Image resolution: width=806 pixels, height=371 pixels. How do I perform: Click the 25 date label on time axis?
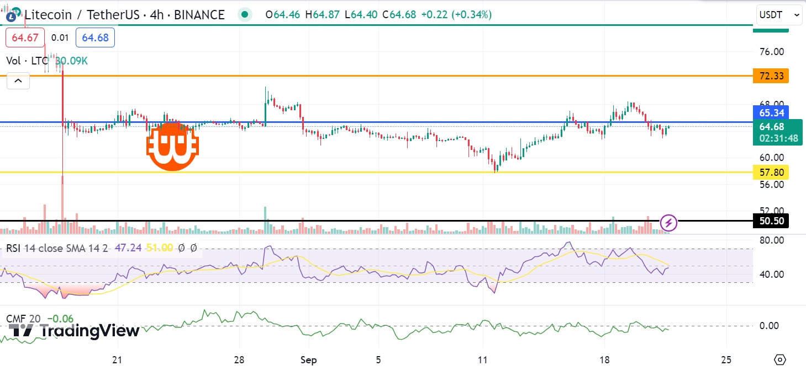(726, 360)
